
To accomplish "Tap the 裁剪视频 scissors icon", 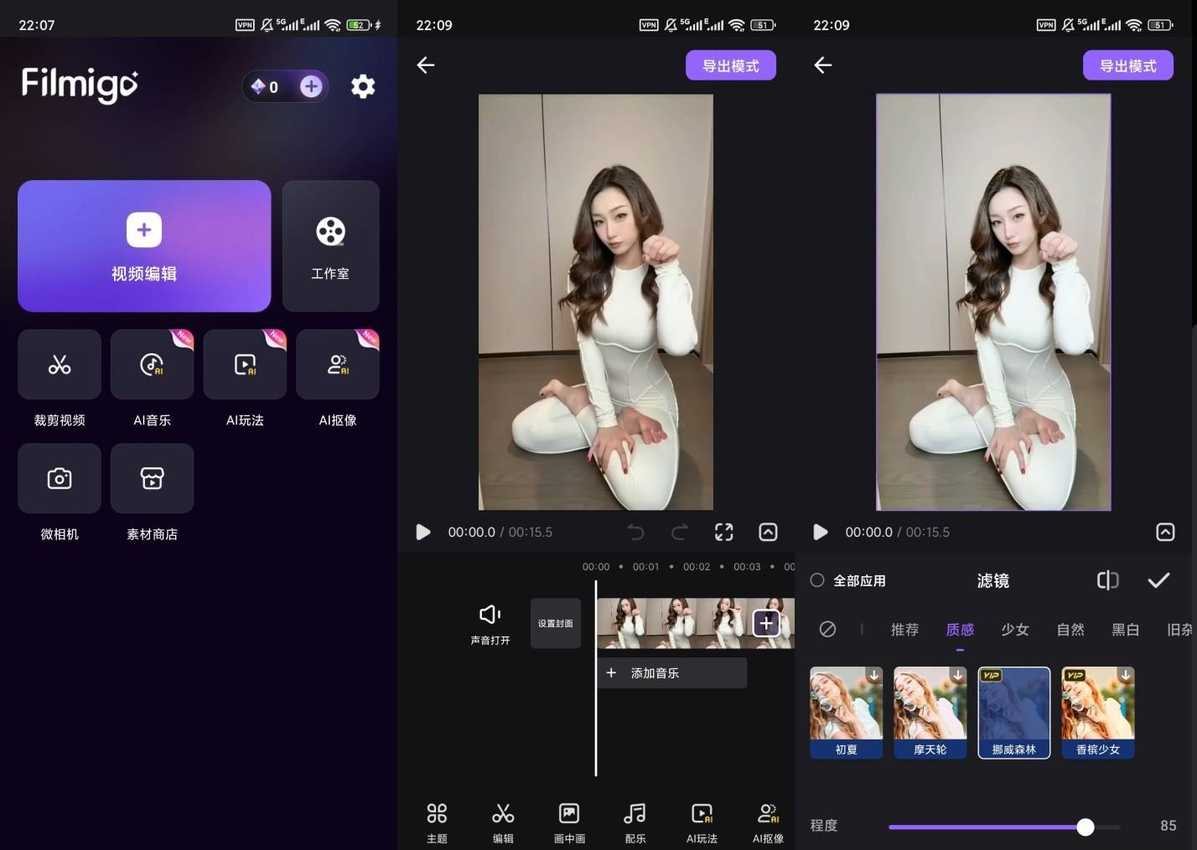I will 60,365.
